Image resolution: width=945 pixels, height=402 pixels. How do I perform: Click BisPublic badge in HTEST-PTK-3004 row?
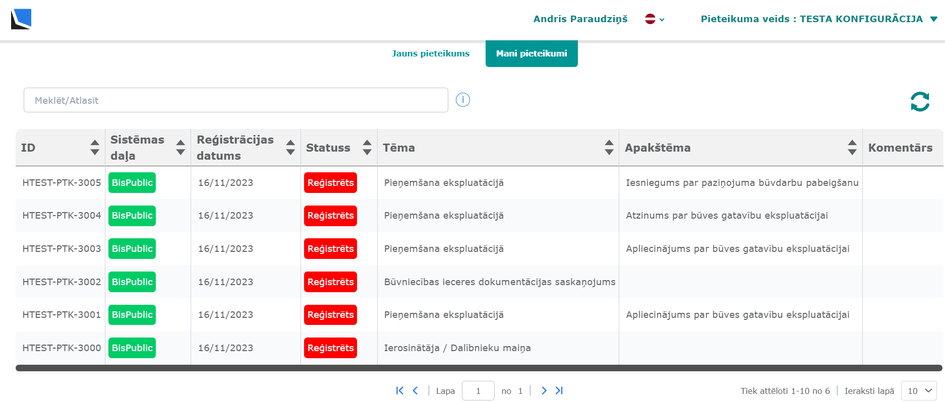132,216
